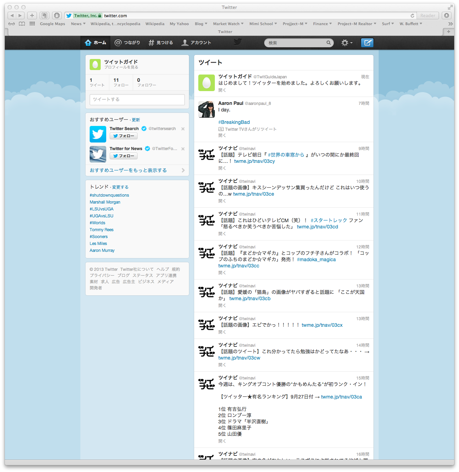Click おすすめユーザーをもっと表示する link
459x472 pixels.
coord(128,170)
